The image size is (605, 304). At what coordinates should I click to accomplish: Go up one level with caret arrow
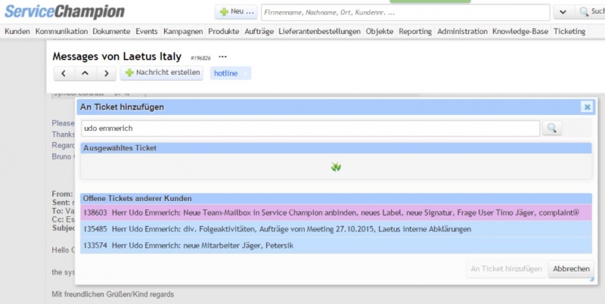pyautogui.click(x=85, y=73)
